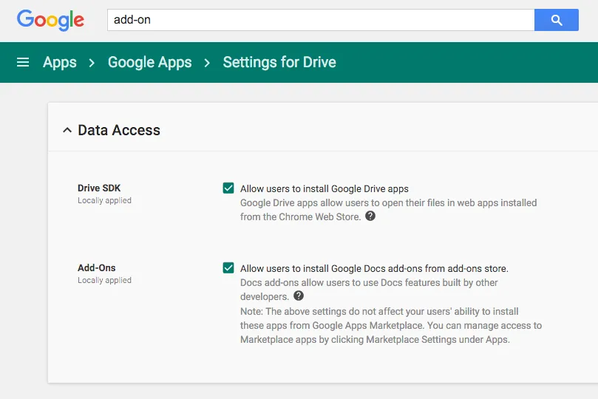
Task: Go to Apps breadcrumb
Action: [59, 62]
